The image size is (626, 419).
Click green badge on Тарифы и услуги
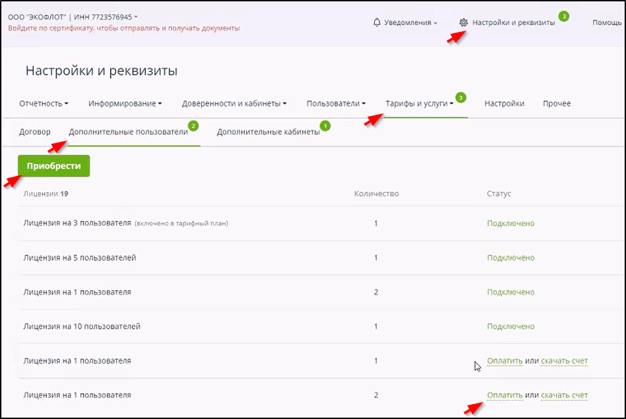(x=461, y=98)
